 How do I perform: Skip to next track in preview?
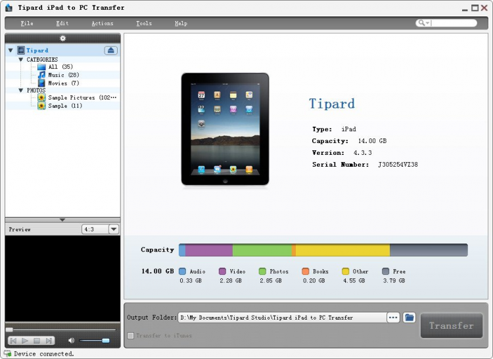coord(49,341)
